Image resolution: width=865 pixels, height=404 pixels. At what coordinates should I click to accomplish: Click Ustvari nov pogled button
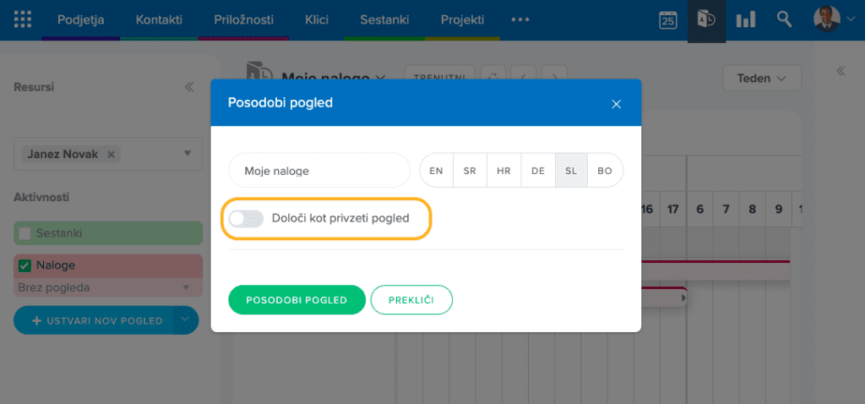tap(94, 320)
